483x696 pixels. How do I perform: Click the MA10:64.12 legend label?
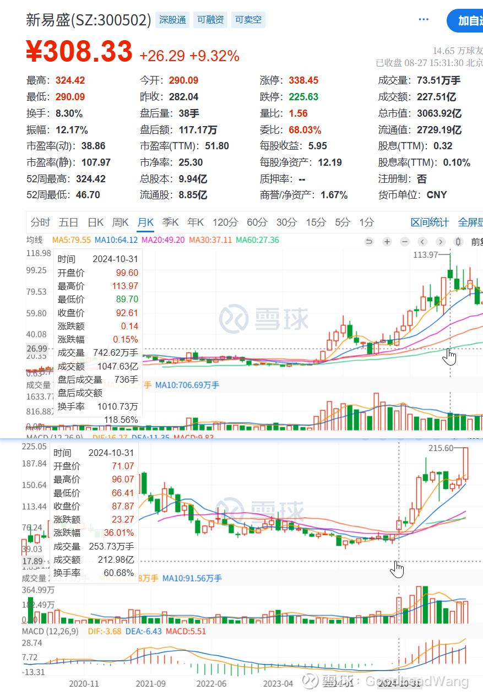click(117, 240)
